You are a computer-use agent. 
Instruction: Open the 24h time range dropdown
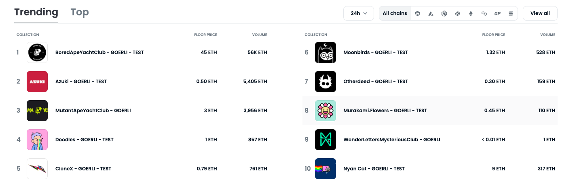[359, 13]
